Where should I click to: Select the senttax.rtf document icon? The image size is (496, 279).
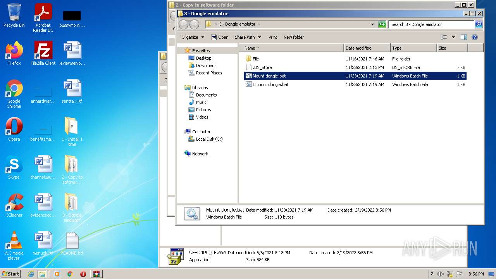[x=72, y=91]
